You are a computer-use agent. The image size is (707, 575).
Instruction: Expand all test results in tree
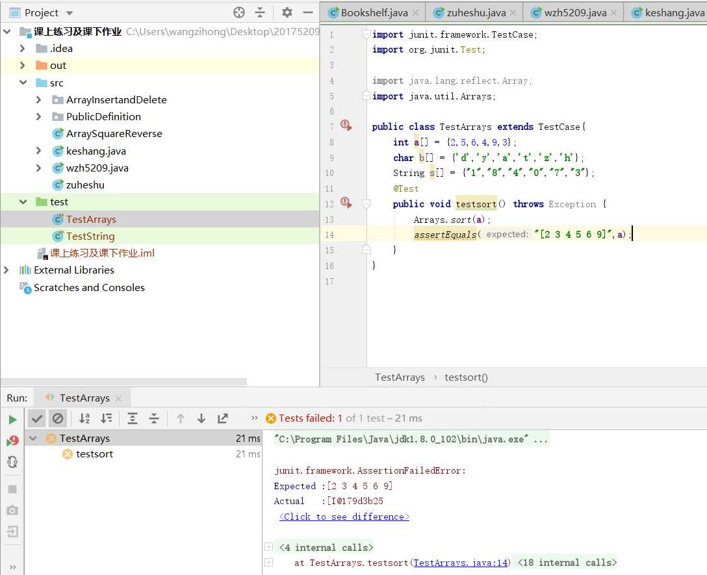(133, 418)
